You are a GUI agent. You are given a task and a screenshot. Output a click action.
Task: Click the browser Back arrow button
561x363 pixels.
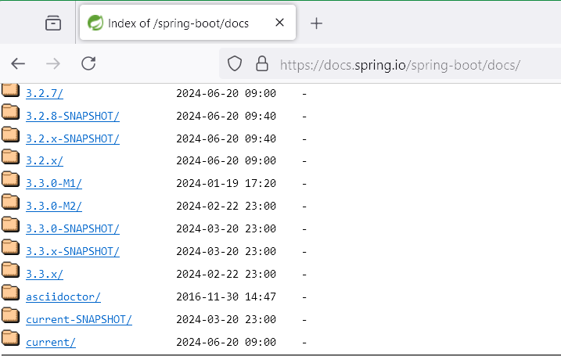pyautogui.click(x=18, y=64)
